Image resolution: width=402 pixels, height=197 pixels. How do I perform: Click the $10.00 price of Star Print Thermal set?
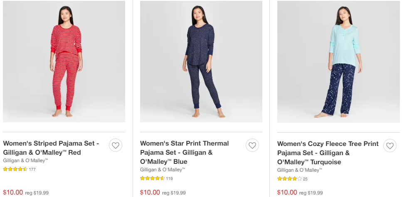tap(150, 192)
